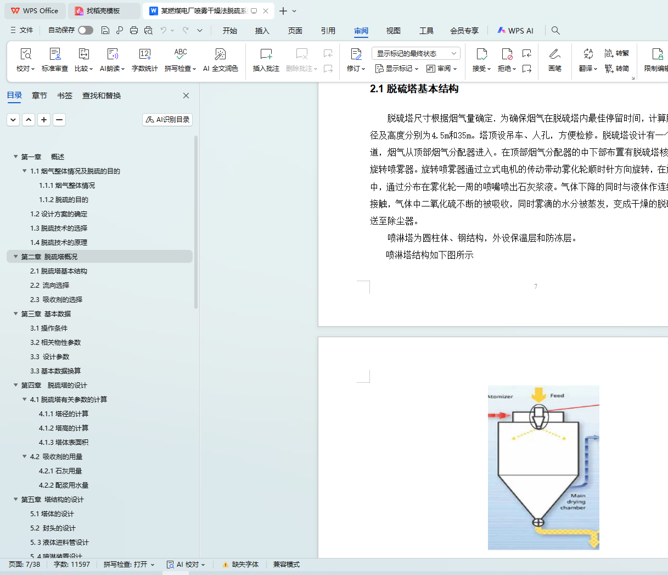
Task: Switch to 找稻壳模板 window tab
Action: tap(103, 11)
